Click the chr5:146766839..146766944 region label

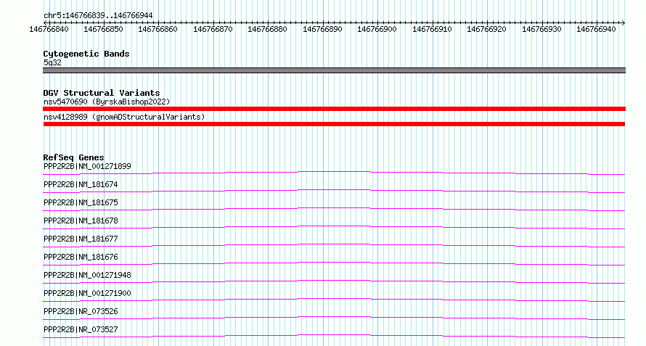tap(98, 16)
